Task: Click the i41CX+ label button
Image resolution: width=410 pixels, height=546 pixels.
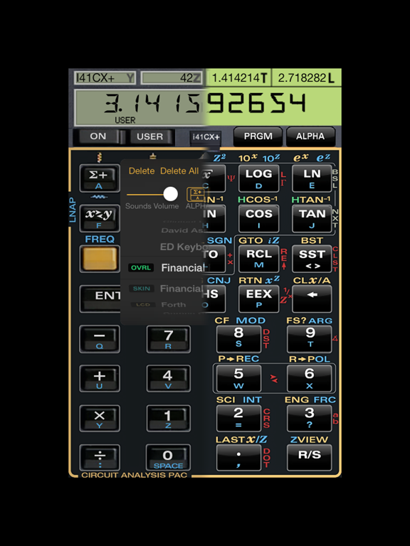Action: click(206, 137)
